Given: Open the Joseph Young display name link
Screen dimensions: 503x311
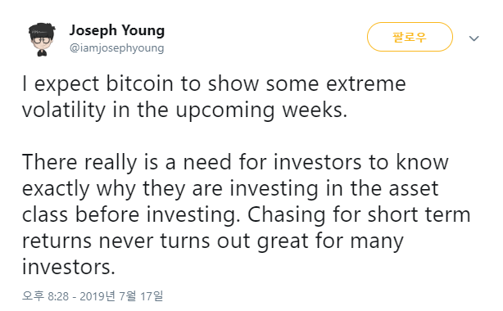Looking at the screenshot, I should pyautogui.click(x=117, y=31).
